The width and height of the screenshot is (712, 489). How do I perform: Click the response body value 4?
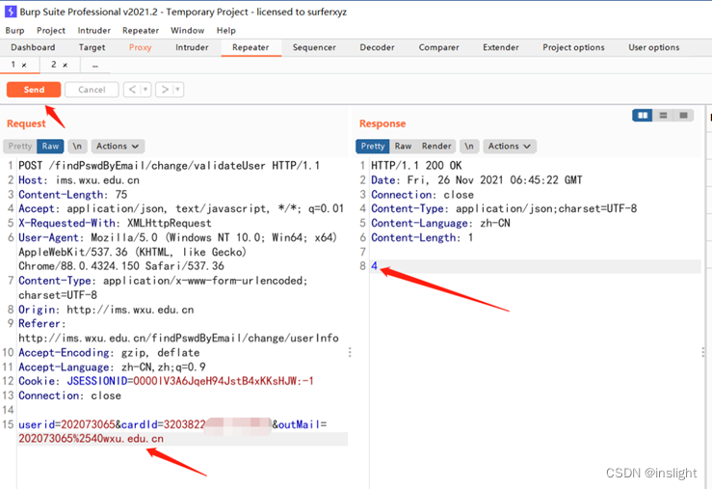tap(374, 266)
